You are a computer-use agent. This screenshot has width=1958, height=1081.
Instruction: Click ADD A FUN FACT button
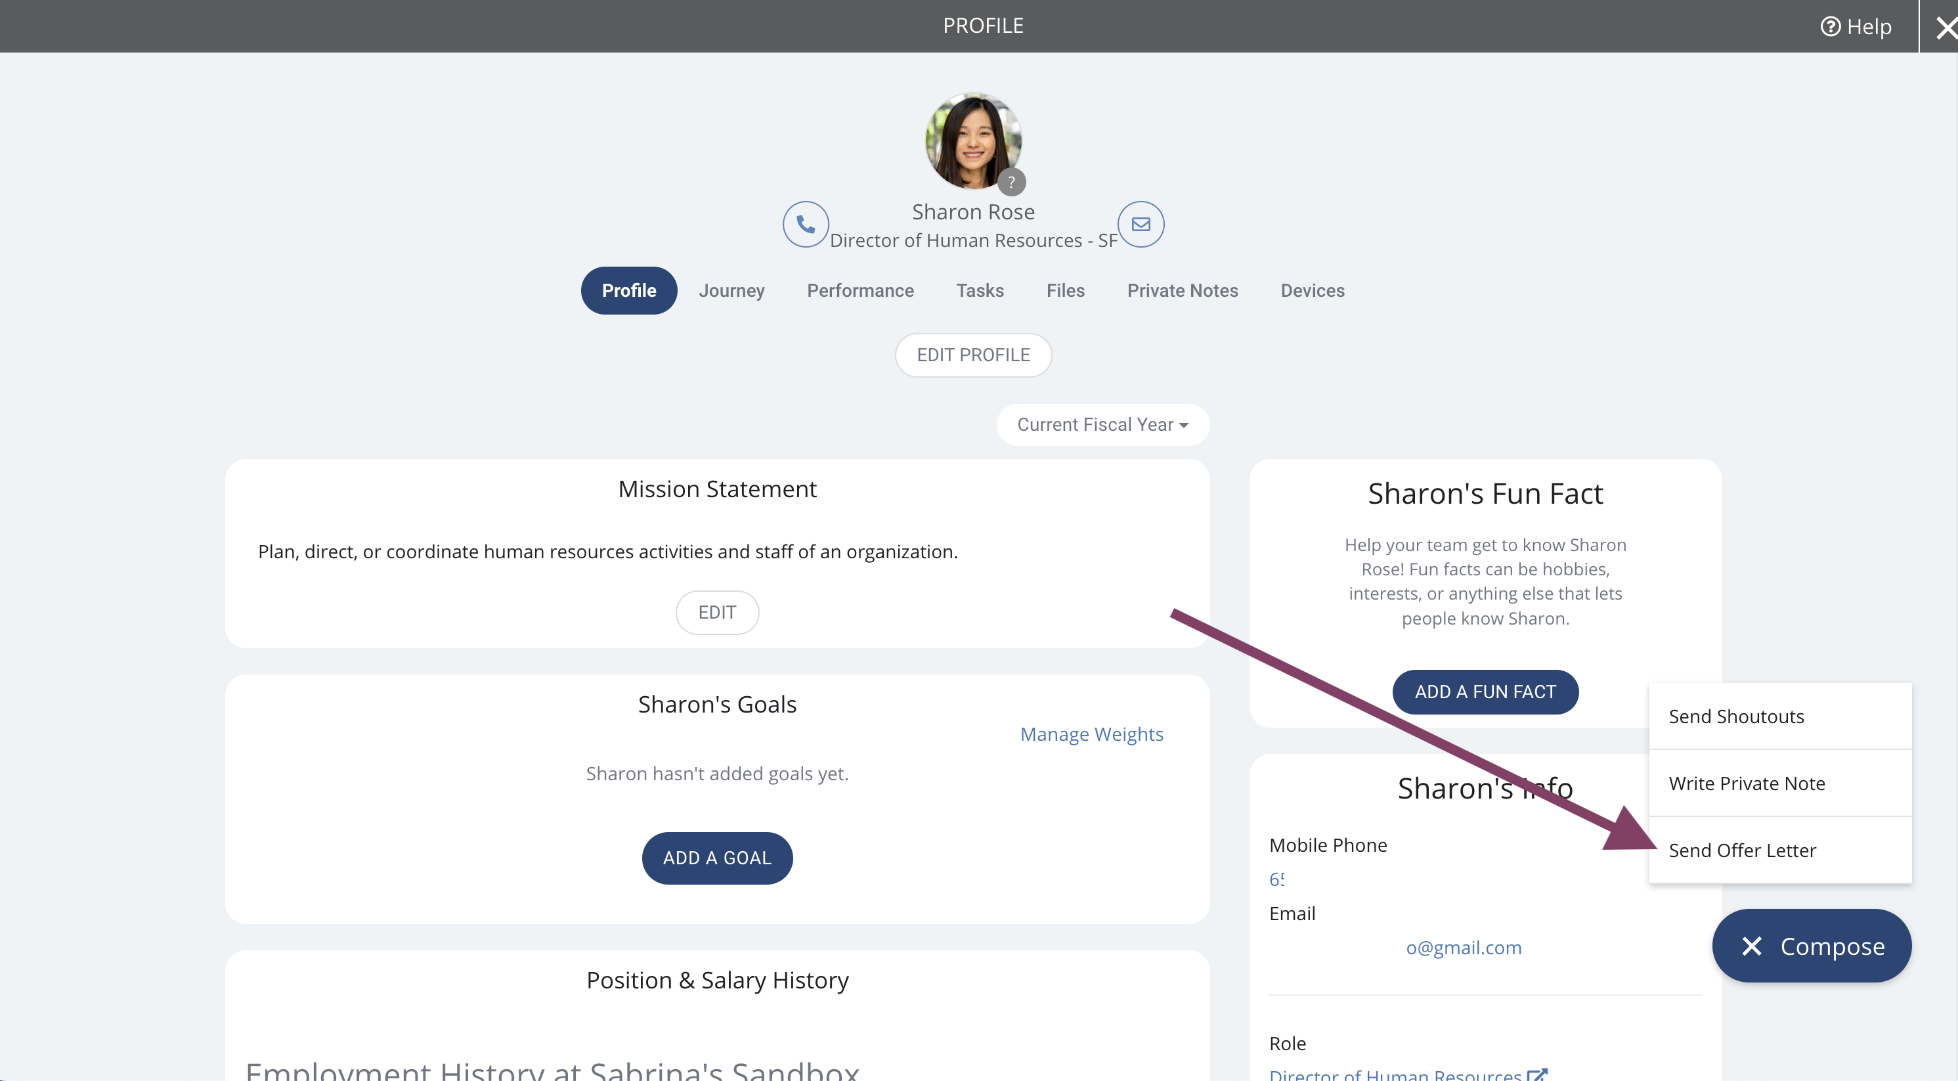tap(1485, 692)
